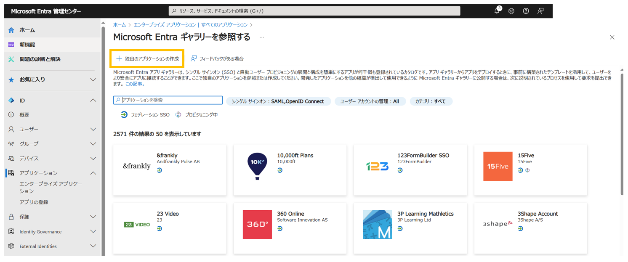The height and width of the screenshot is (262, 628).
Task: Click ホーム breadcrumb link
Action: tap(120, 25)
